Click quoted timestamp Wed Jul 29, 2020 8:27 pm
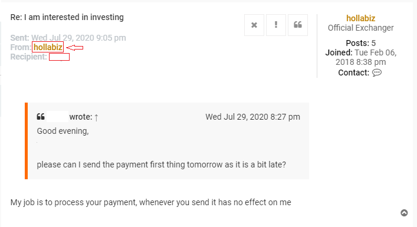Image resolution: width=417 pixels, height=227 pixels. [252, 117]
